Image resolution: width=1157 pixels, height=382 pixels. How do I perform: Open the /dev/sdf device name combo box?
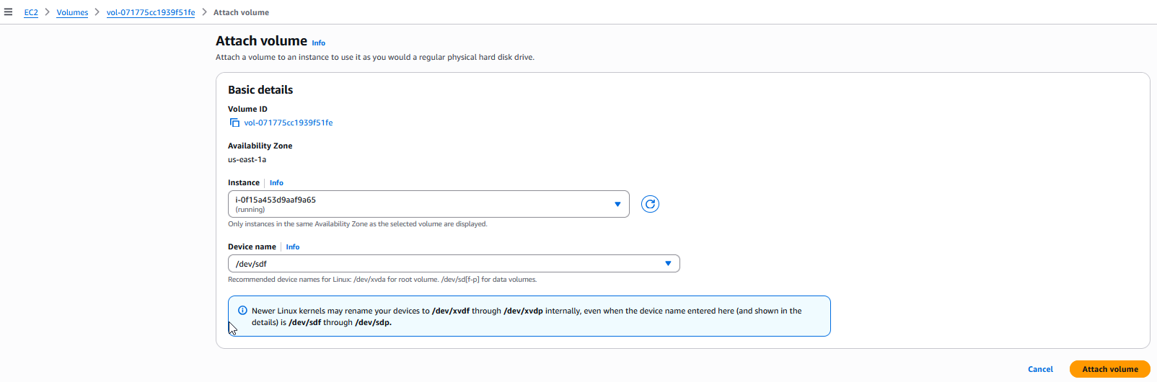(x=454, y=264)
